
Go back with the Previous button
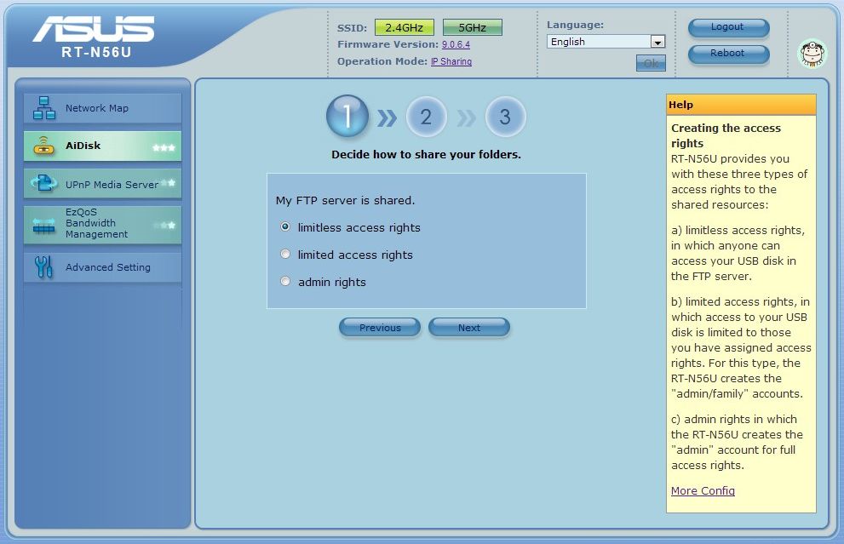(380, 328)
